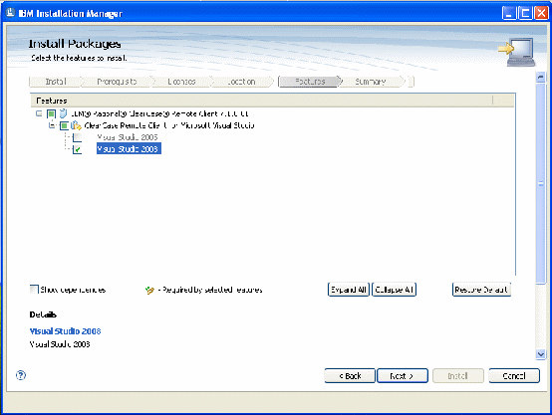Proceed with the Next button

click(403, 376)
